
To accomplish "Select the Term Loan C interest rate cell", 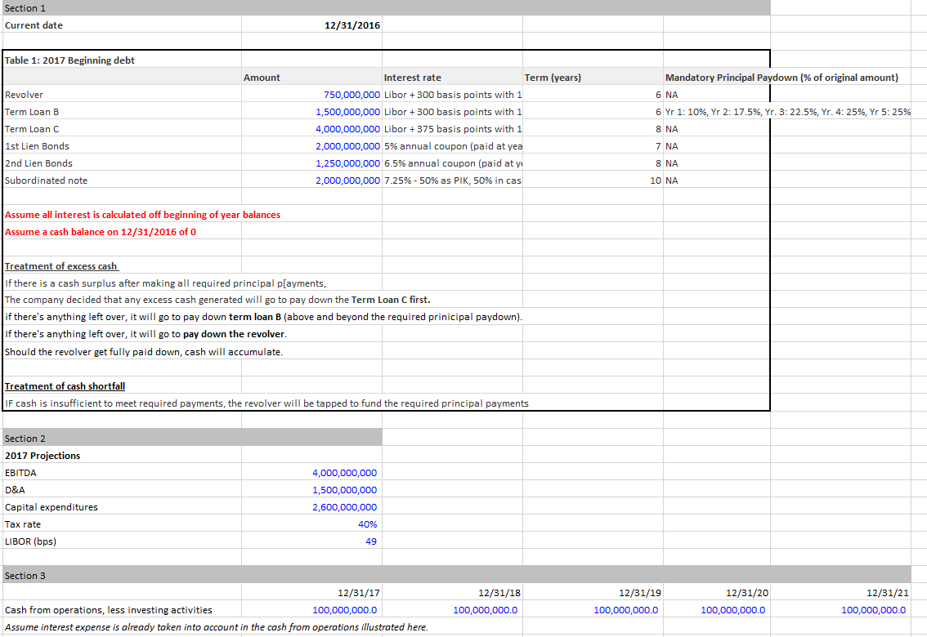I will pyautogui.click(x=453, y=129).
